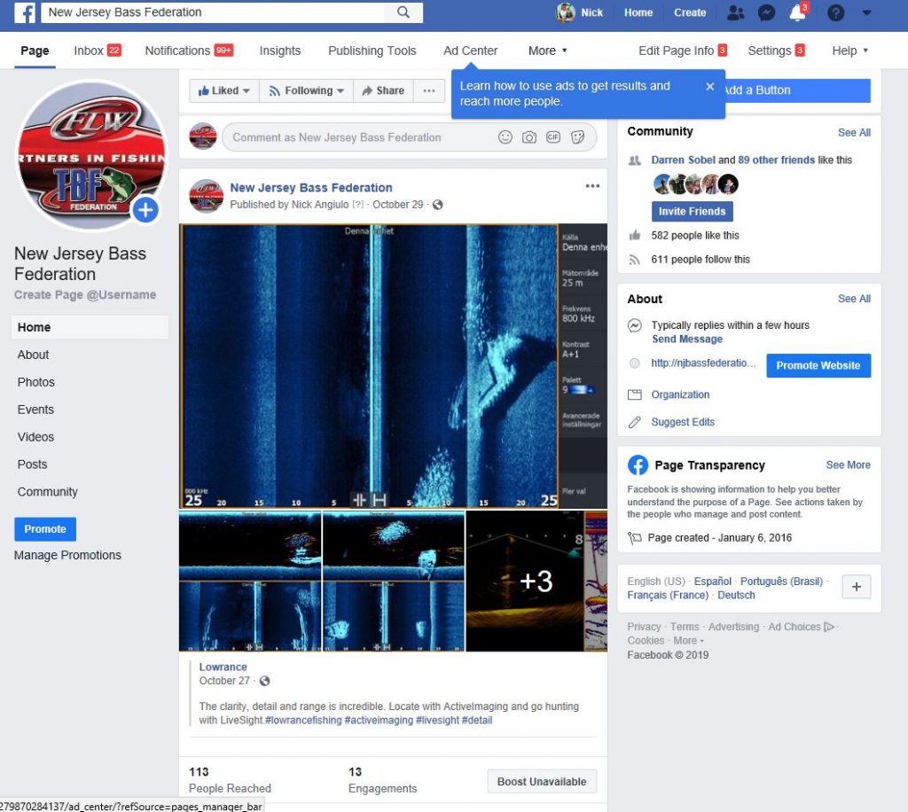
Task: Click the search field in top bar
Action: 213,12
